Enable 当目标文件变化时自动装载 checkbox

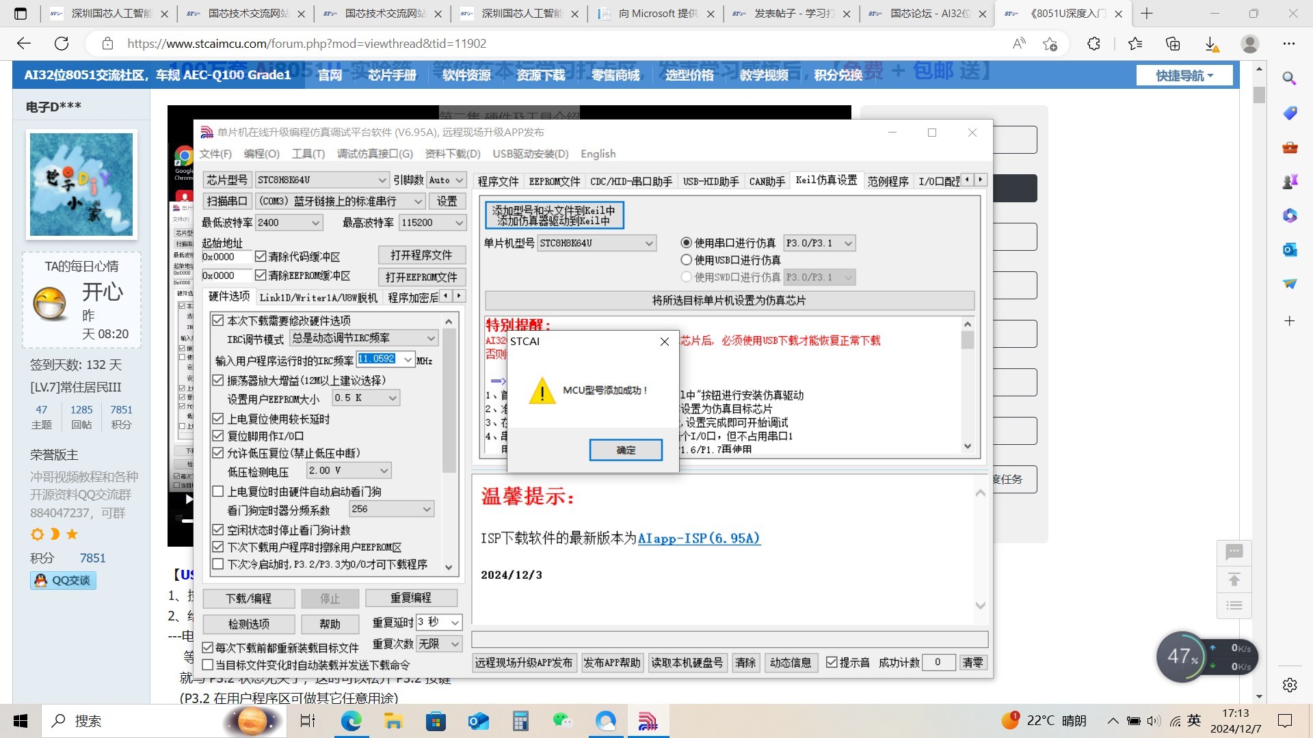pos(208,664)
